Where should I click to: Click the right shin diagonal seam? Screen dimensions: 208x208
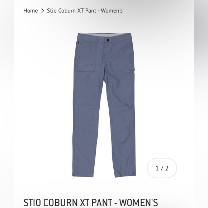pos(123,131)
